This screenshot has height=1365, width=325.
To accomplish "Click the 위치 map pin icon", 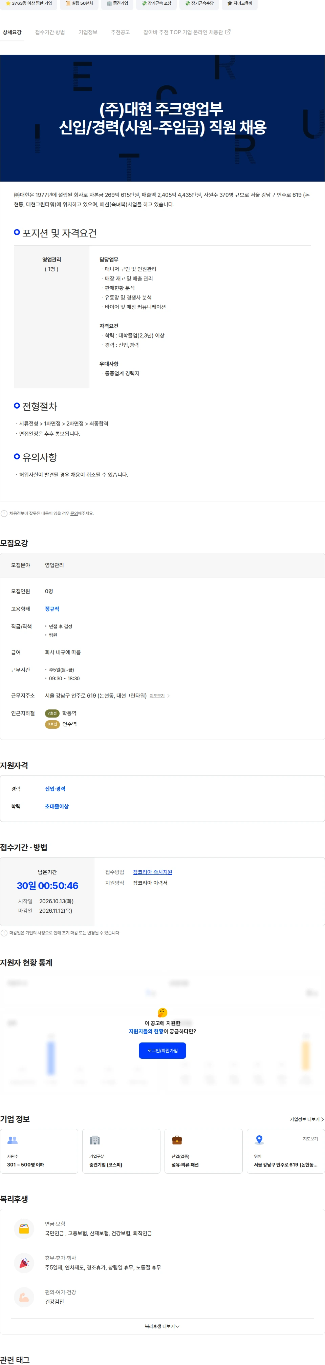I will tap(259, 1140).
